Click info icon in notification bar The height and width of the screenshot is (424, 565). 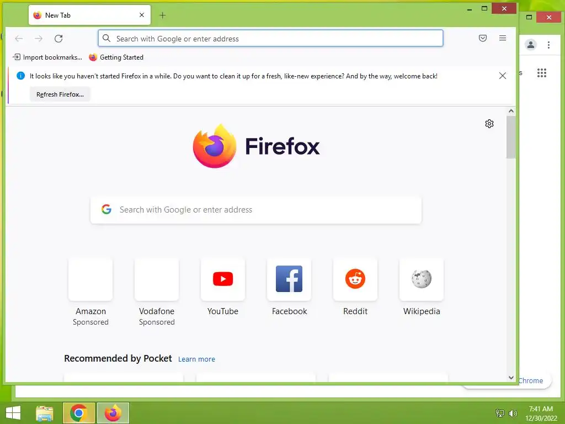tap(20, 76)
